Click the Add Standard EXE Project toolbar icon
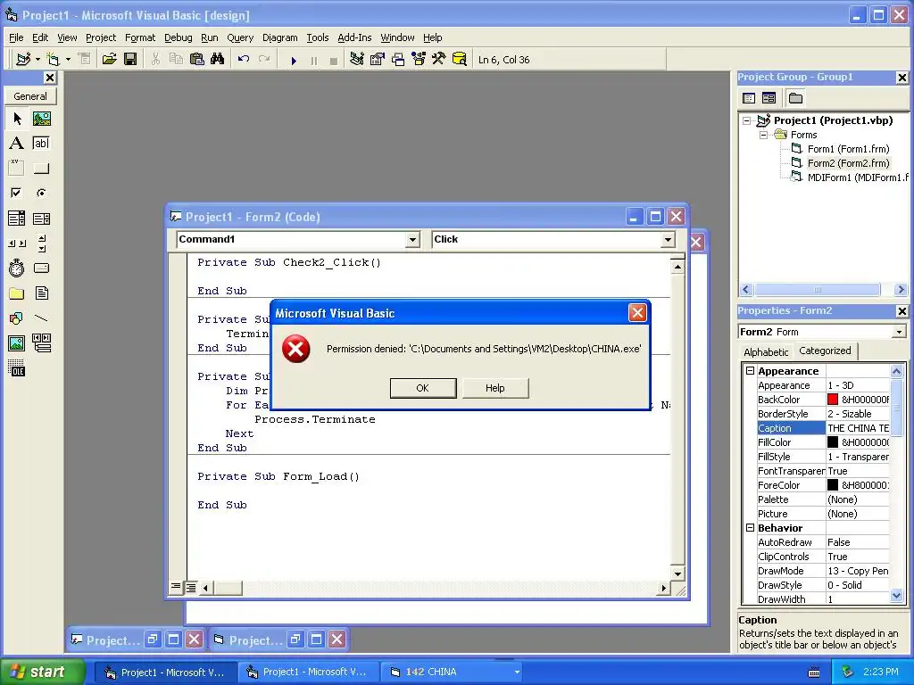Image resolution: width=914 pixels, height=685 pixels. [x=23, y=59]
